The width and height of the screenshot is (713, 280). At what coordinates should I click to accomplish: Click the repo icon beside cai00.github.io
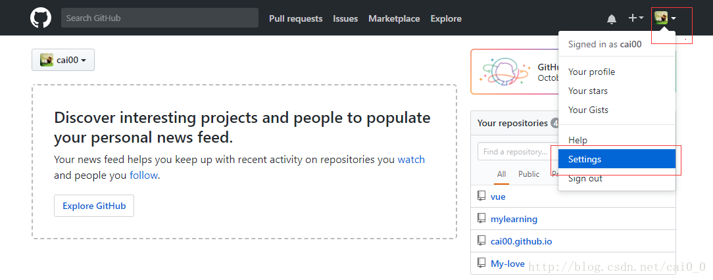click(x=481, y=241)
